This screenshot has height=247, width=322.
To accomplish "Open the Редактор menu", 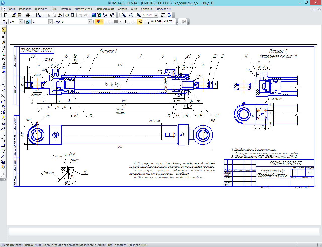I will tap(25, 9).
